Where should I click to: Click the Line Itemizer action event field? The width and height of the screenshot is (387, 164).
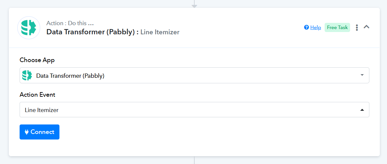[195, 110]
